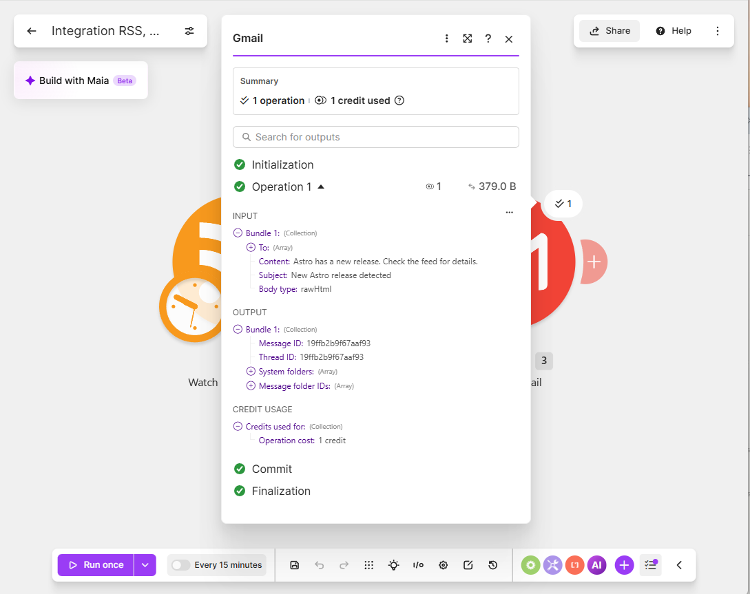The height and width of the screenshot is (594, 750).
Task: Collapse Operation 1 triangle arrow
Action: [321, 187]
